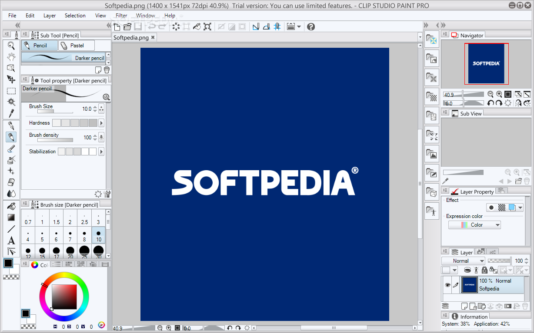This screenshot has height=333, width=534.
Task: Adjust the Brush Size slider
Action: point(56,112)
